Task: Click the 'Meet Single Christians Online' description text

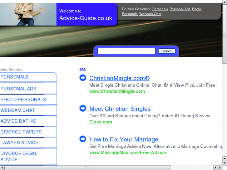Action: click(x=153, y=85)
